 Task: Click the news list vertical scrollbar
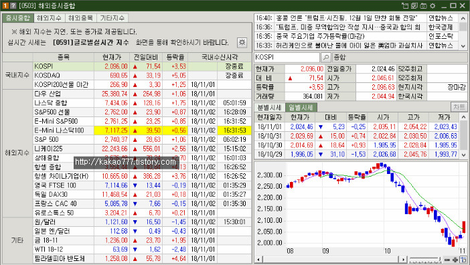click(463, 32)
